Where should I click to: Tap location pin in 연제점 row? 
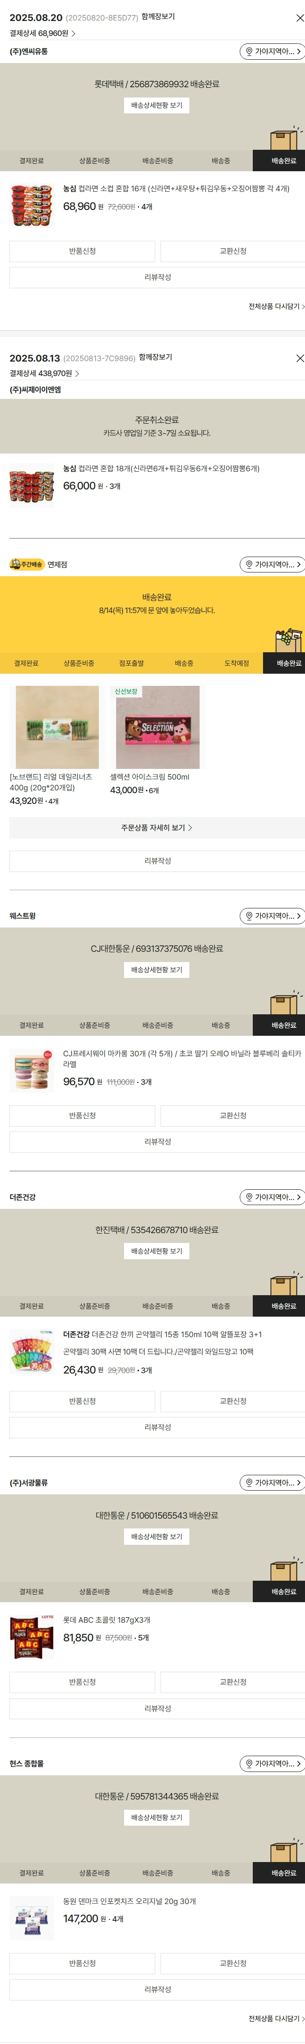(248, 565)
